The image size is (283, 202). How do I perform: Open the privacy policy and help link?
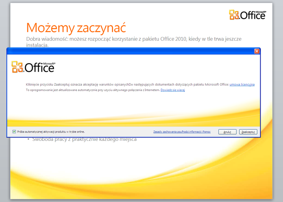click(x=182, y=132)
